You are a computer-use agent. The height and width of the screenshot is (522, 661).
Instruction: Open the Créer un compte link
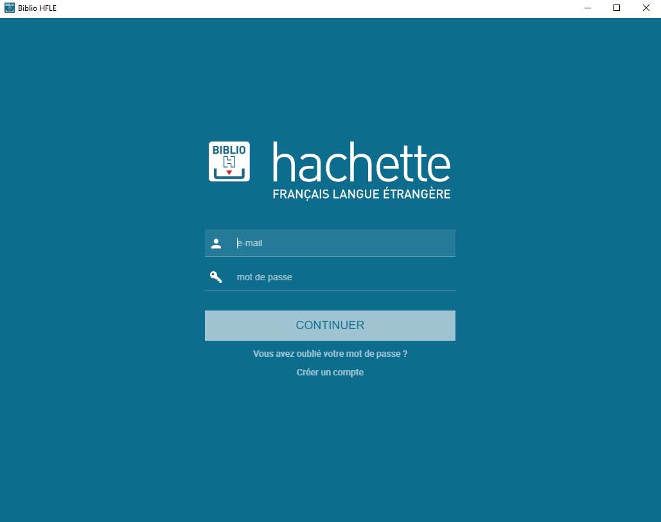pos(330,372)
